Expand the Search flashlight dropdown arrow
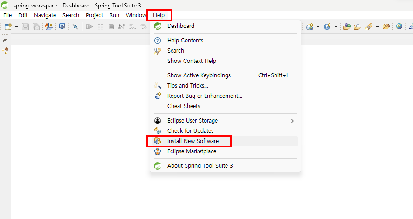The height and width of the screenshot is (219, 413). [x=377, y=27]
